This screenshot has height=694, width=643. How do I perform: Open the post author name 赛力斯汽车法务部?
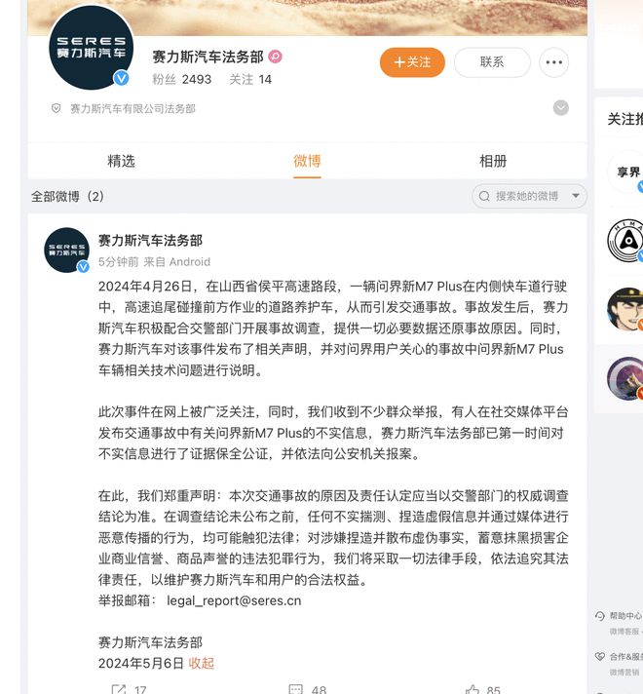[150, 241]
